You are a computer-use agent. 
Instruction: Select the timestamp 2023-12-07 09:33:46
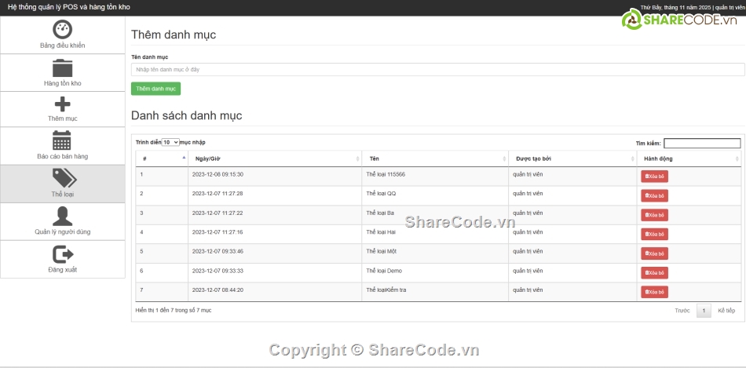[x=218, y=251]
